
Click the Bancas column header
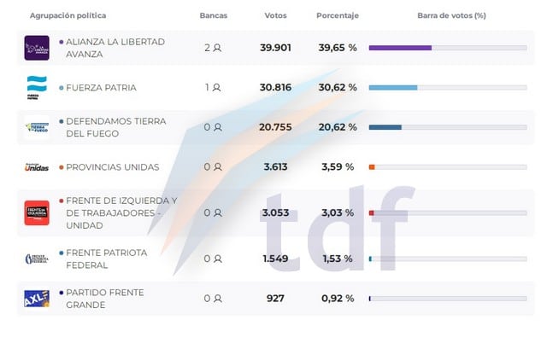coord(214,16)
